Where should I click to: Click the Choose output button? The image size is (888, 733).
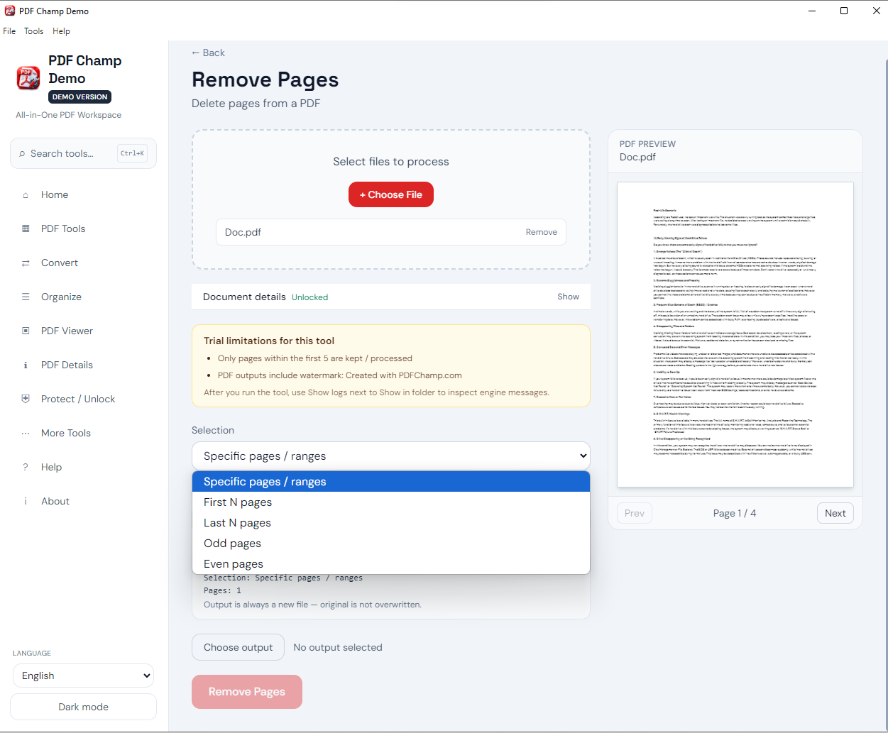point(238,648)
